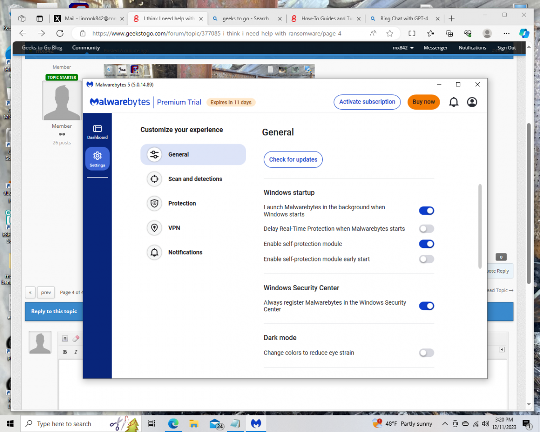The image size is (540, 432).
Task: Click Check for updates
Action: tap(293, 160)
